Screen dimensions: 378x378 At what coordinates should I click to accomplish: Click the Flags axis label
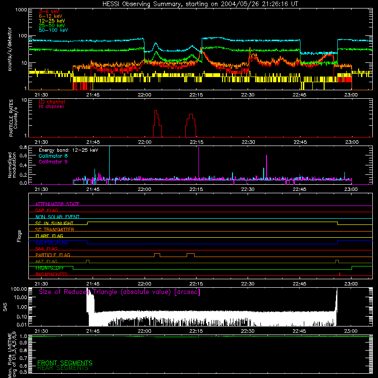19,236
